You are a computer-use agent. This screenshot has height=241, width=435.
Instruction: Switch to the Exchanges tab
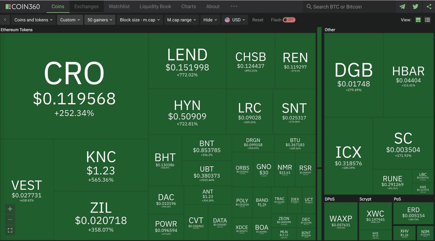pyautogui.click(x=86, y=7)
